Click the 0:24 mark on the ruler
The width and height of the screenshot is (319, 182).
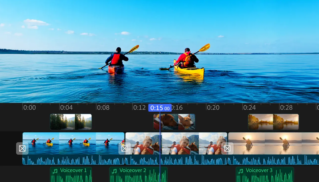[x=250, y=108]
